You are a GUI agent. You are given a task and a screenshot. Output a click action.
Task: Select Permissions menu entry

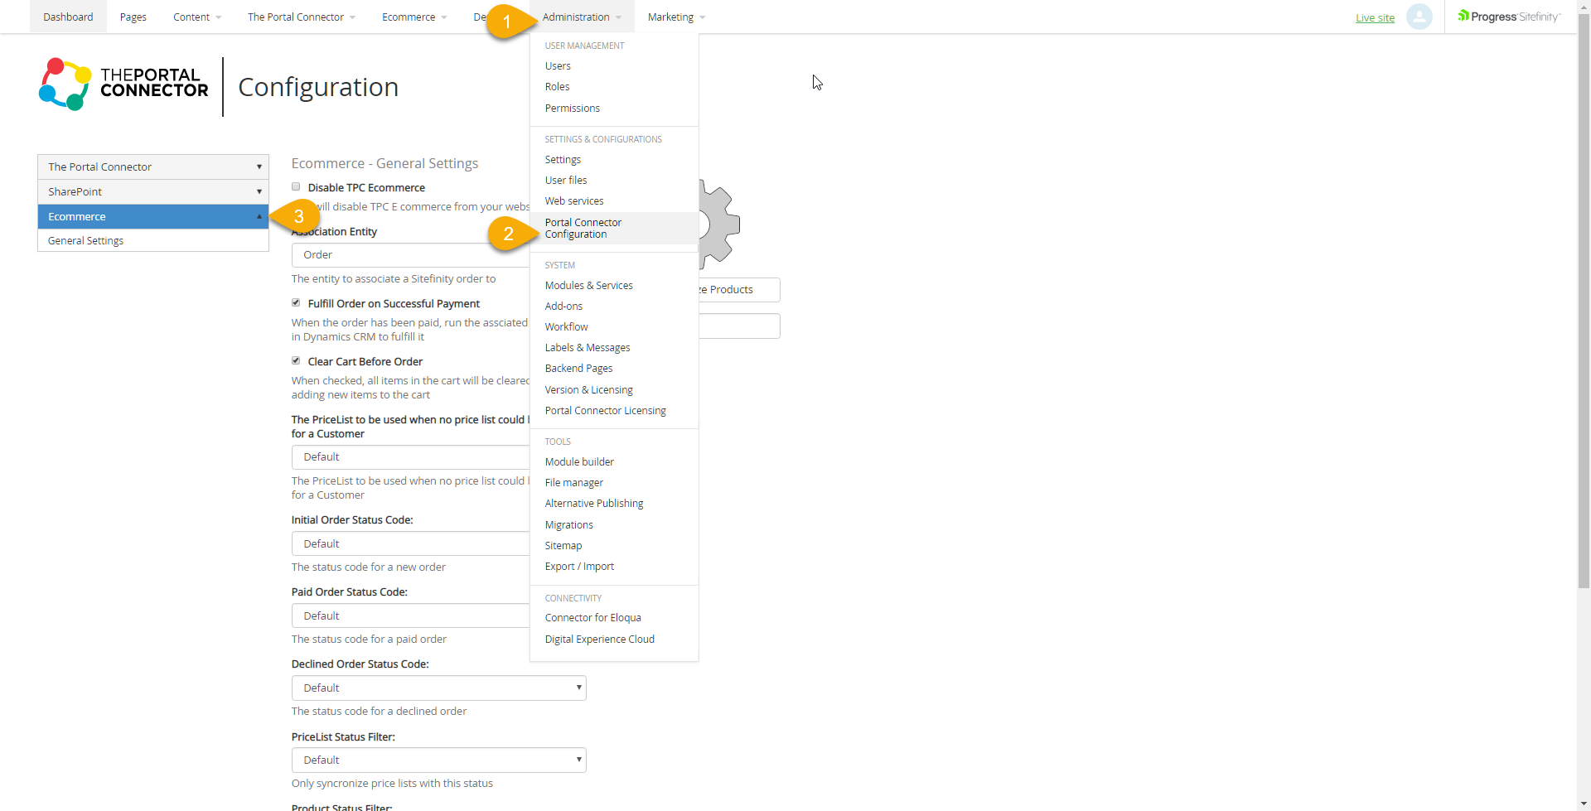pos(573,109)
